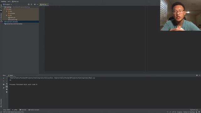This screenshot has height=113, width=201.
Task: Change the LF line separator
Action: [170, 112]
